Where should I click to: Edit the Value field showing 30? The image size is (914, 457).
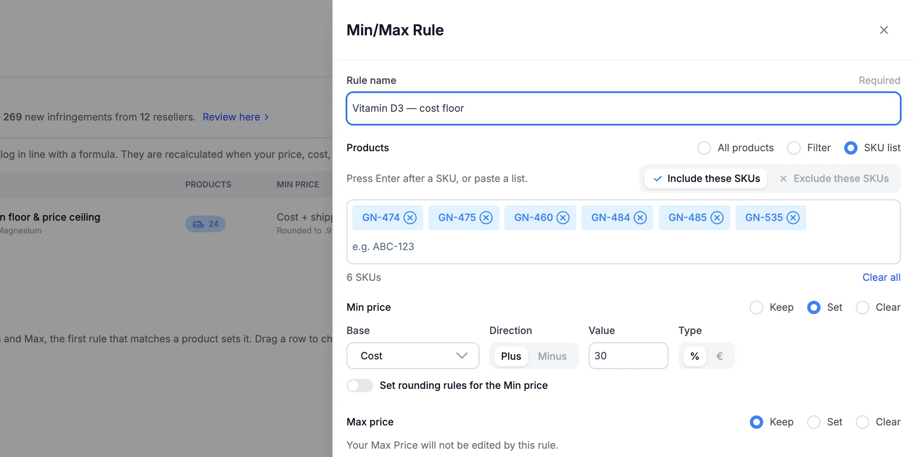pyautogui.click(x=628, y=356)
